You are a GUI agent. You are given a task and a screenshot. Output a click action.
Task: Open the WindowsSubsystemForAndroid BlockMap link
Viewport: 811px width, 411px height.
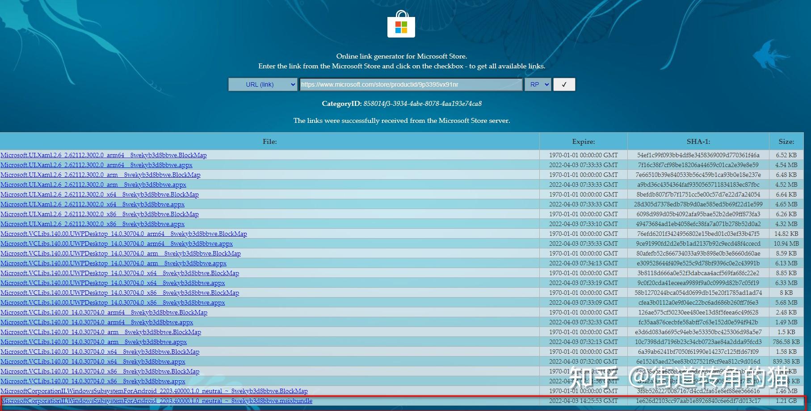coord(154,391)
